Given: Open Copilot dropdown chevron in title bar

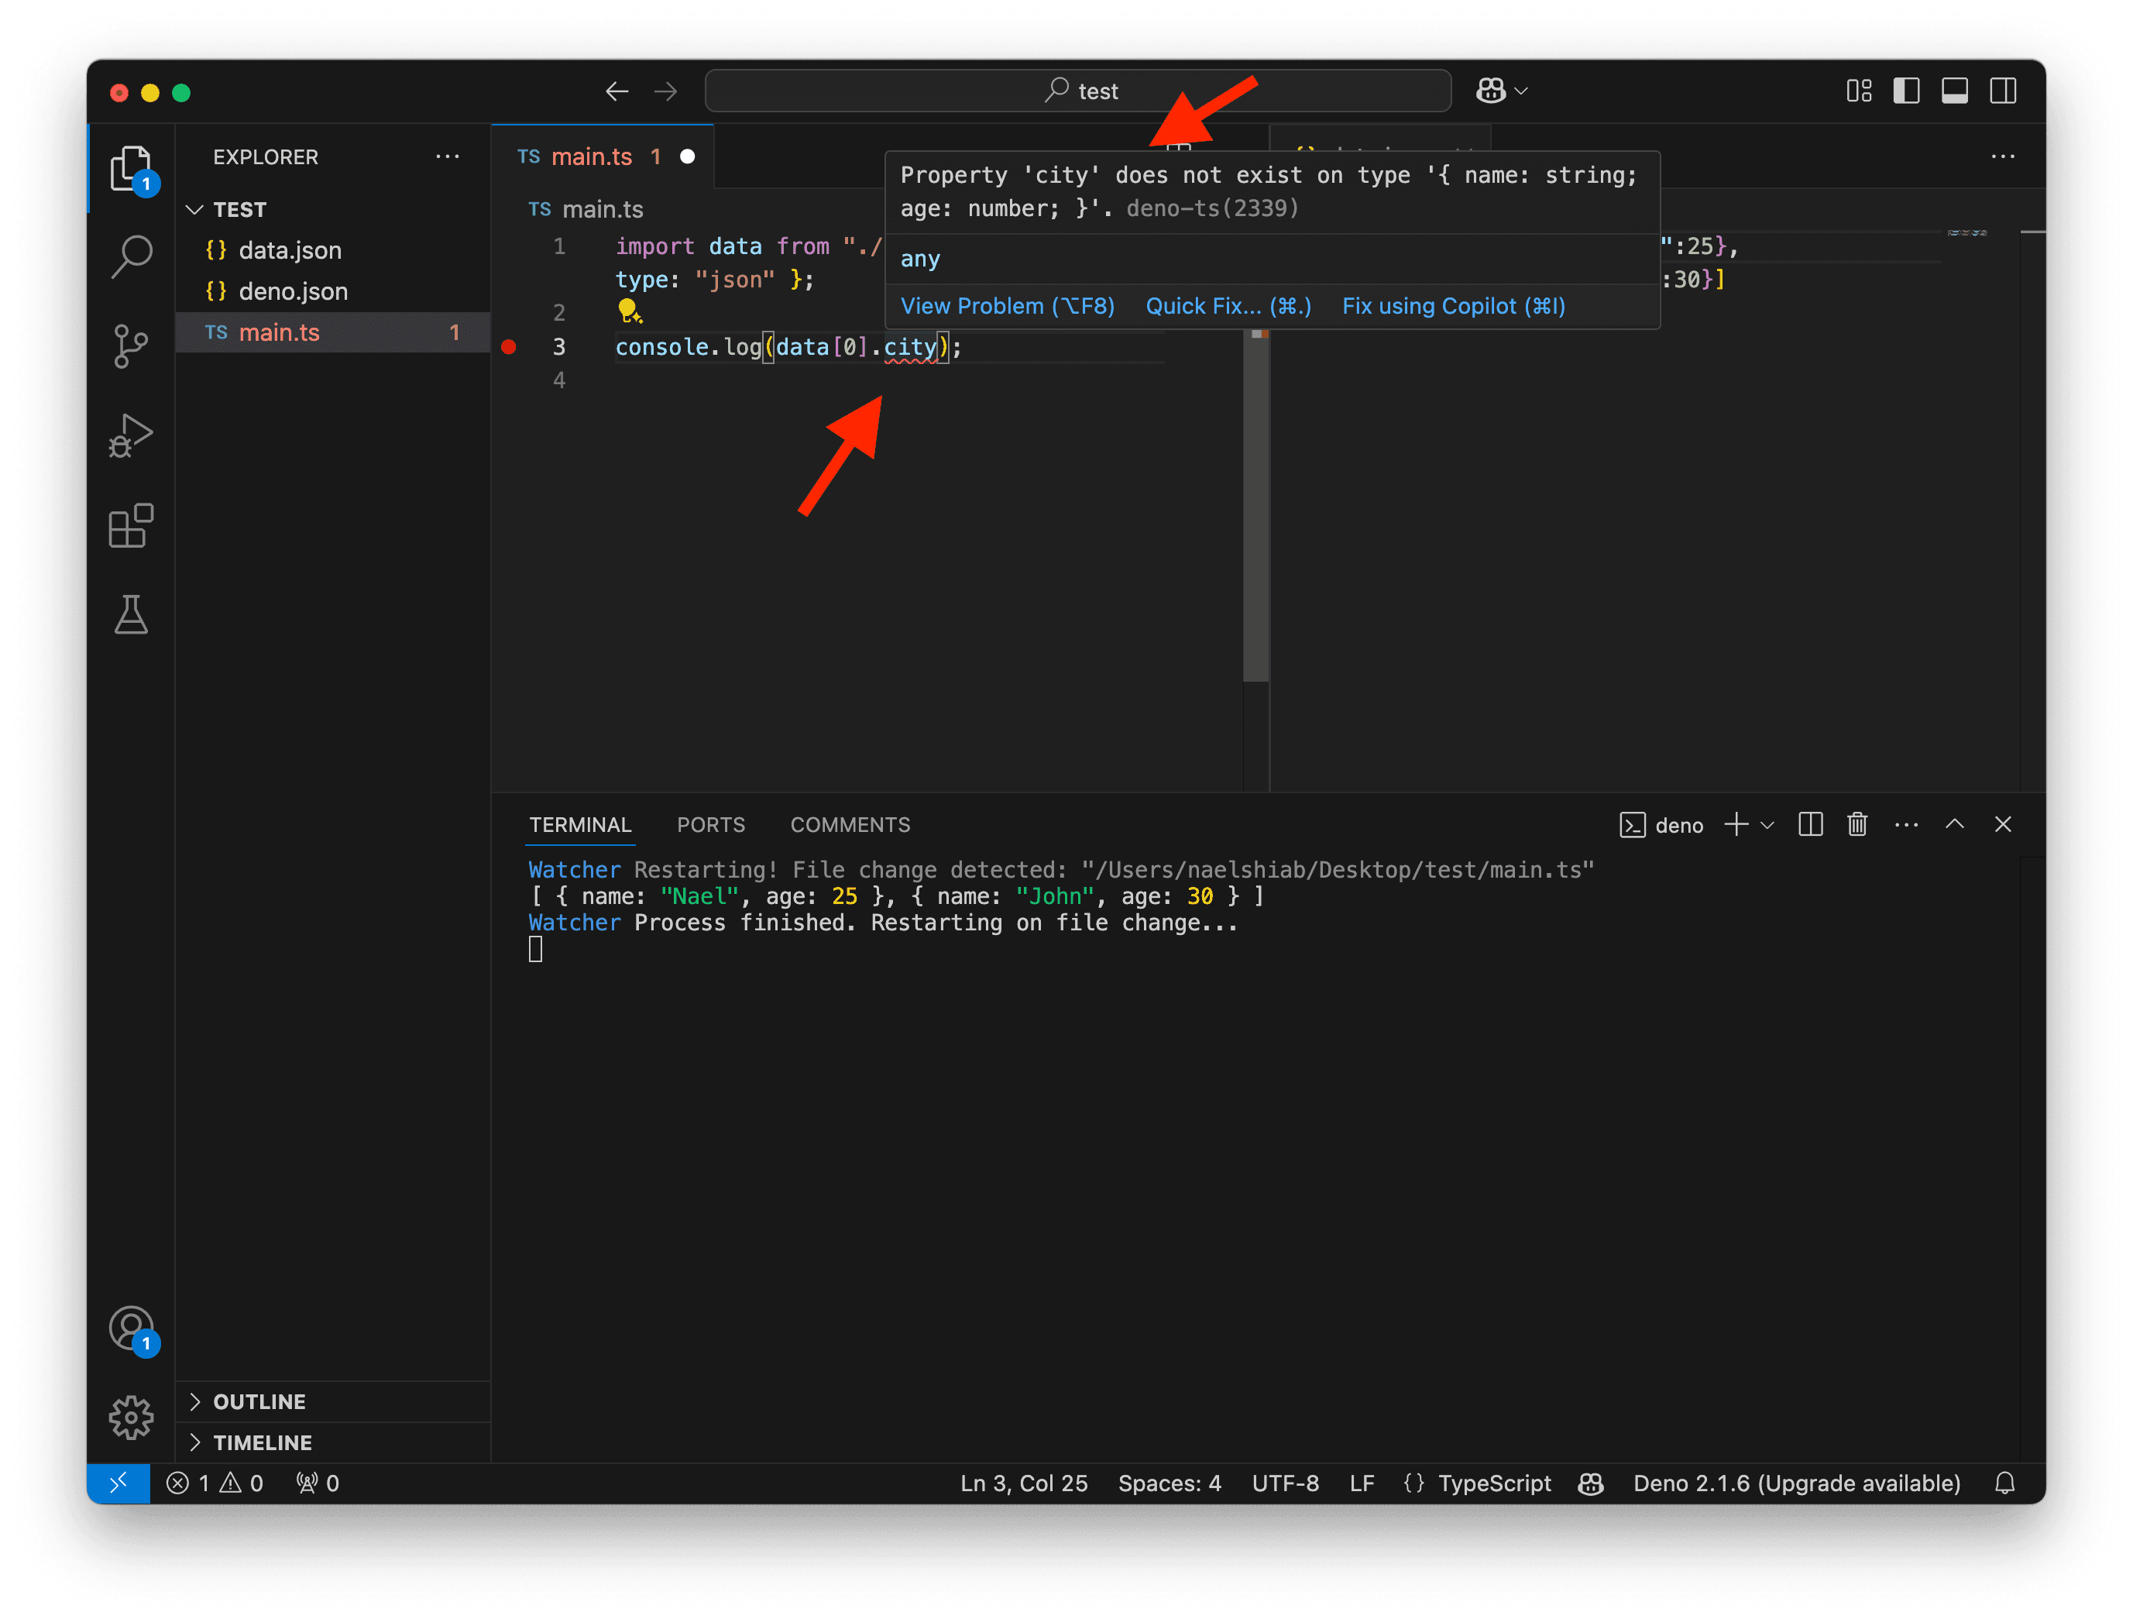Looking at the screenshot, I should [1522, 91].
